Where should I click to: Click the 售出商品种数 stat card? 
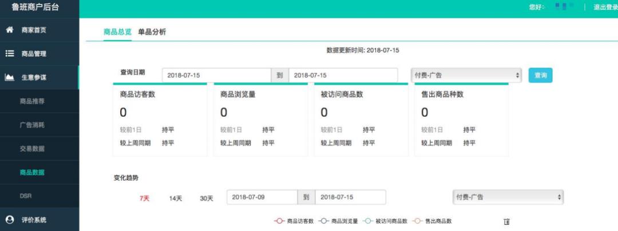pos(462,120)
